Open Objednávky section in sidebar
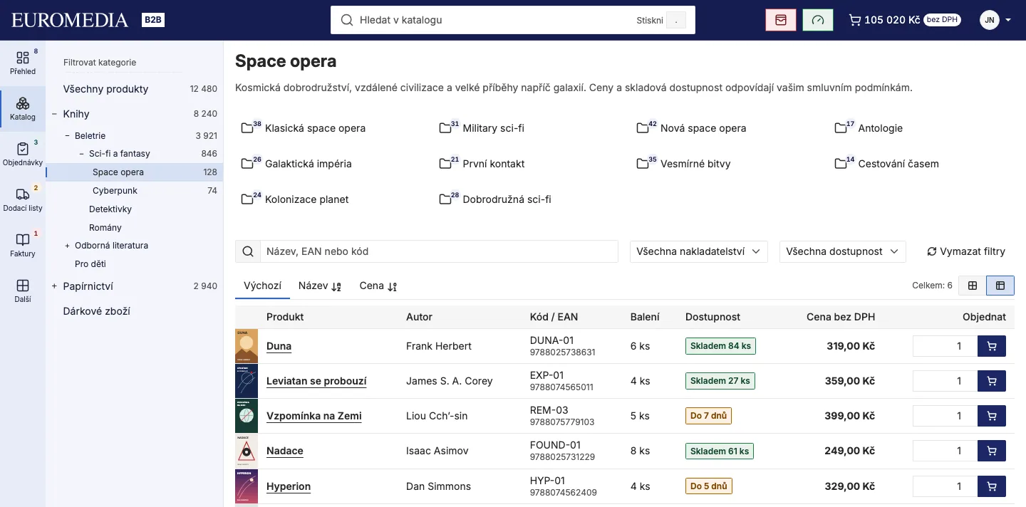Viewport: 1026px width, 507px height. tap(23, 154)
